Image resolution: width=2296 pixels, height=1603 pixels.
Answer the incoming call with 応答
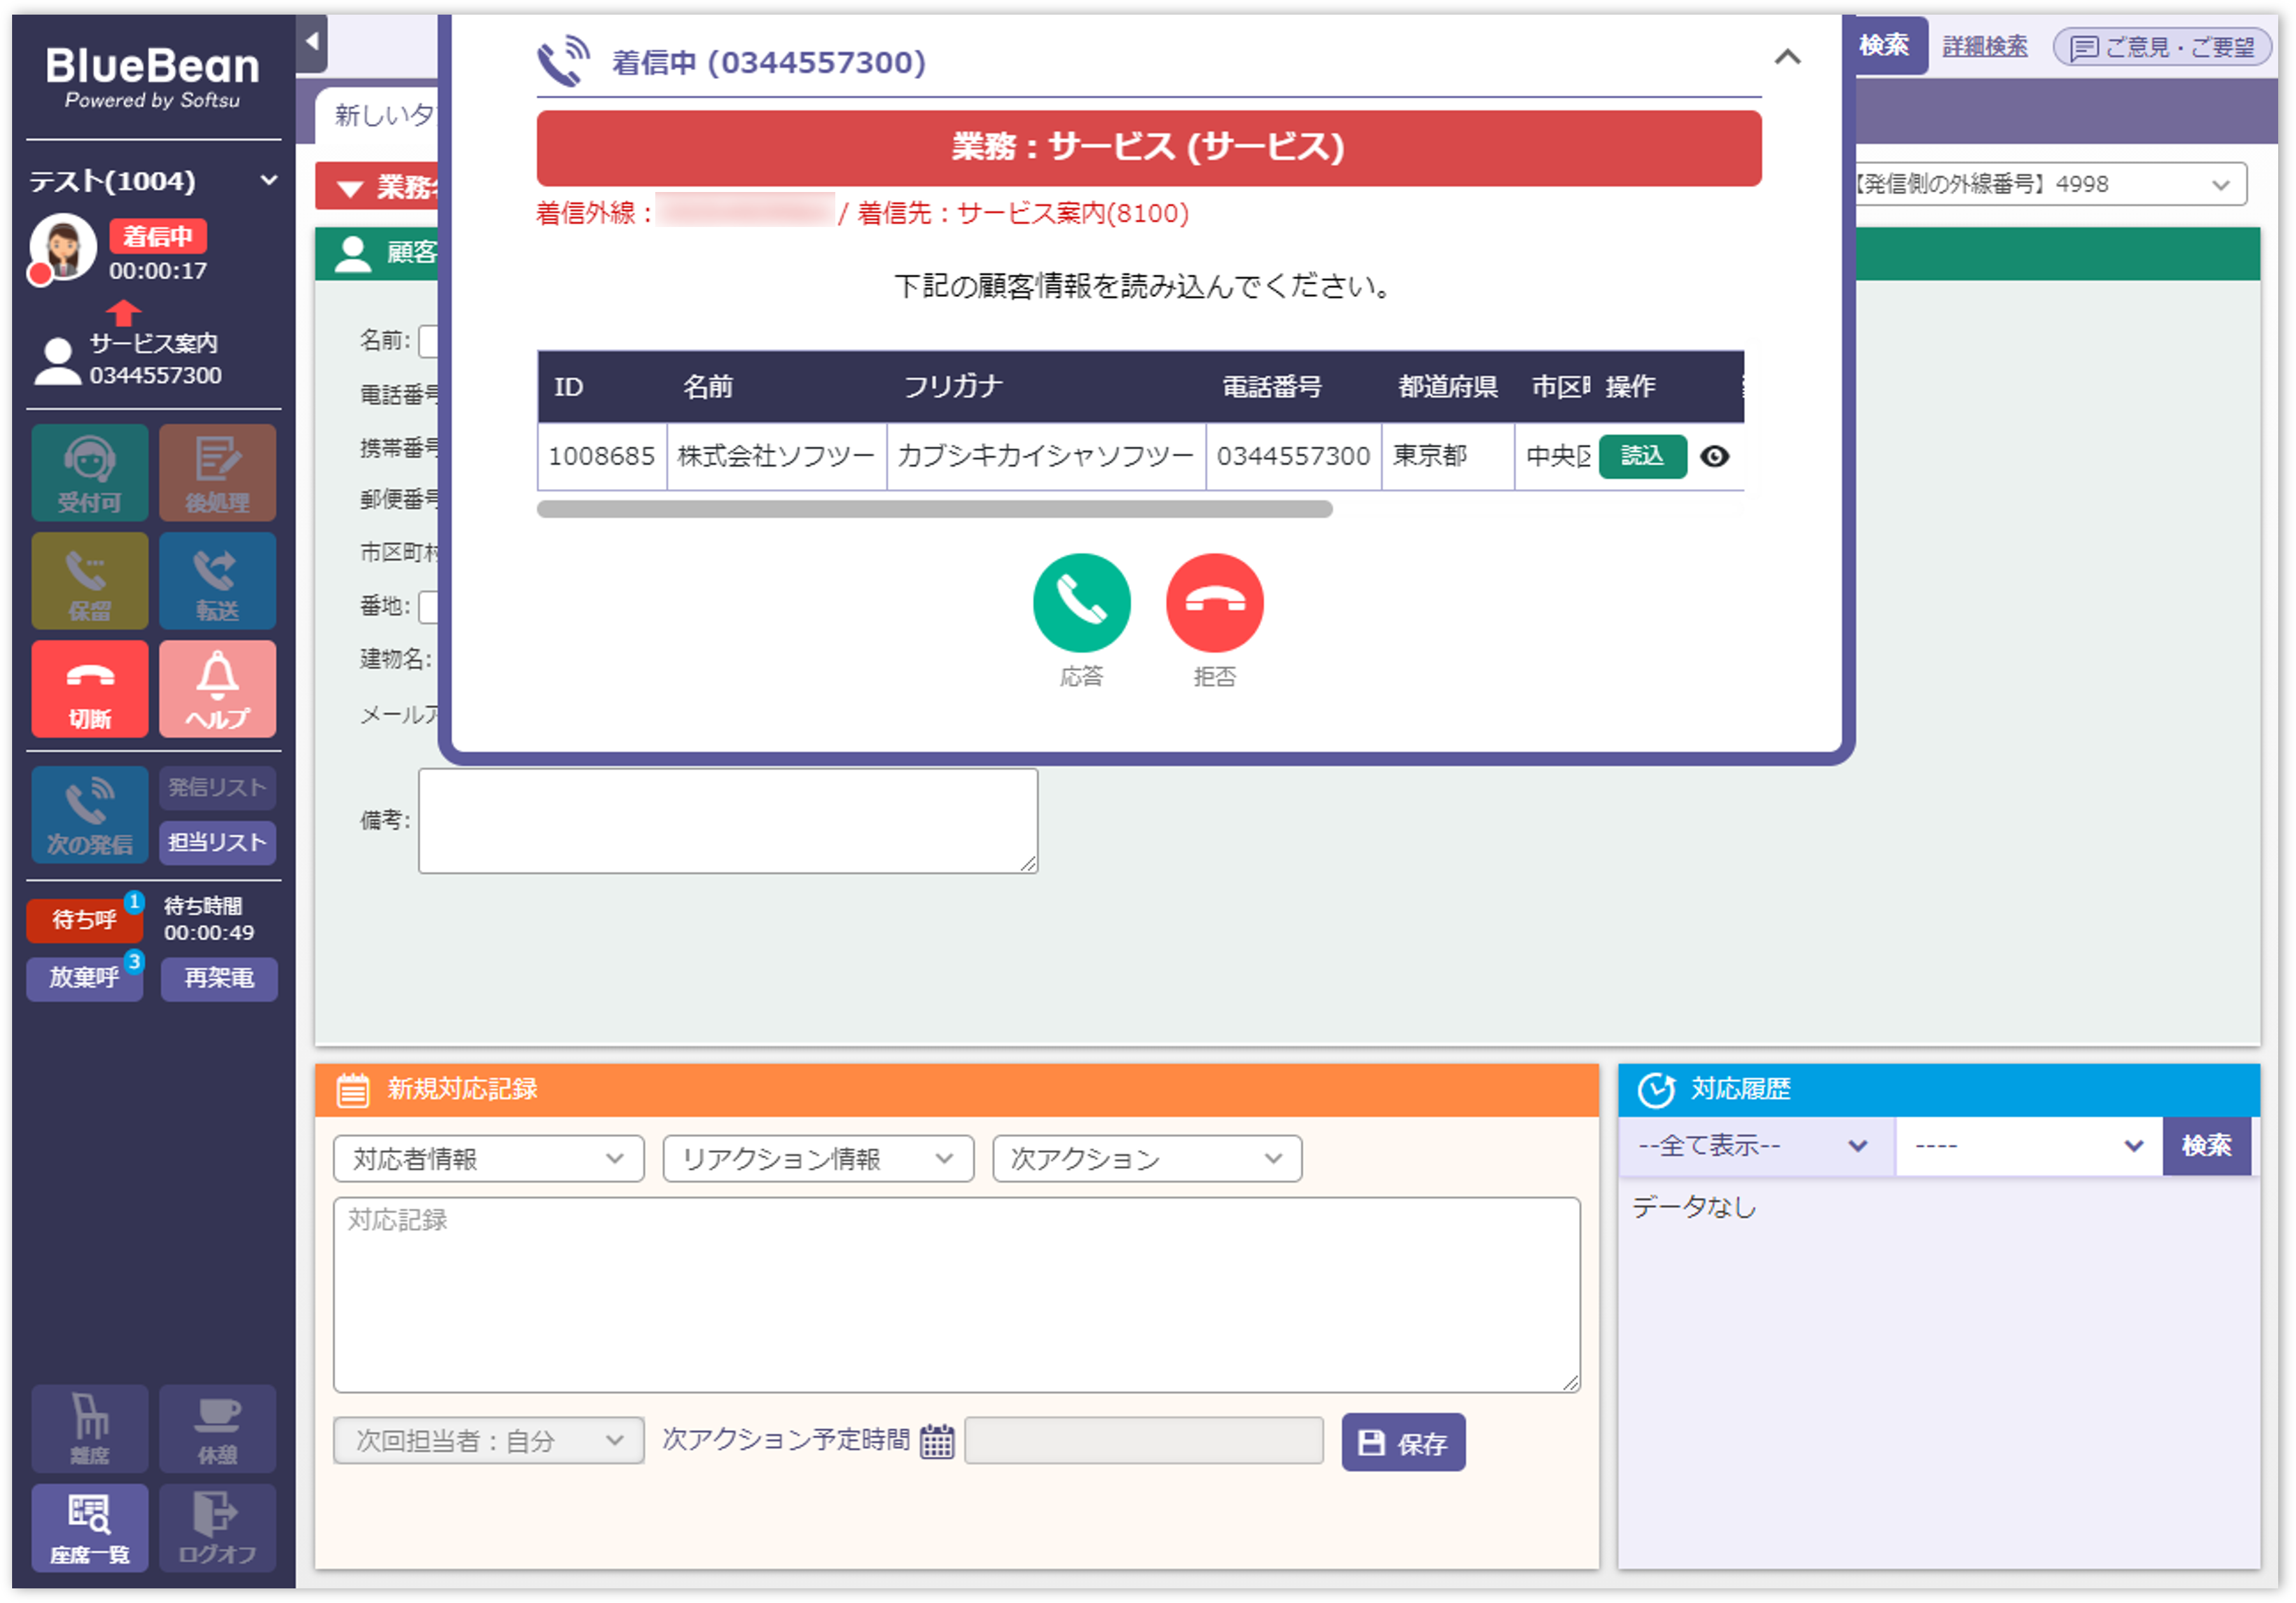[1081, 603]
